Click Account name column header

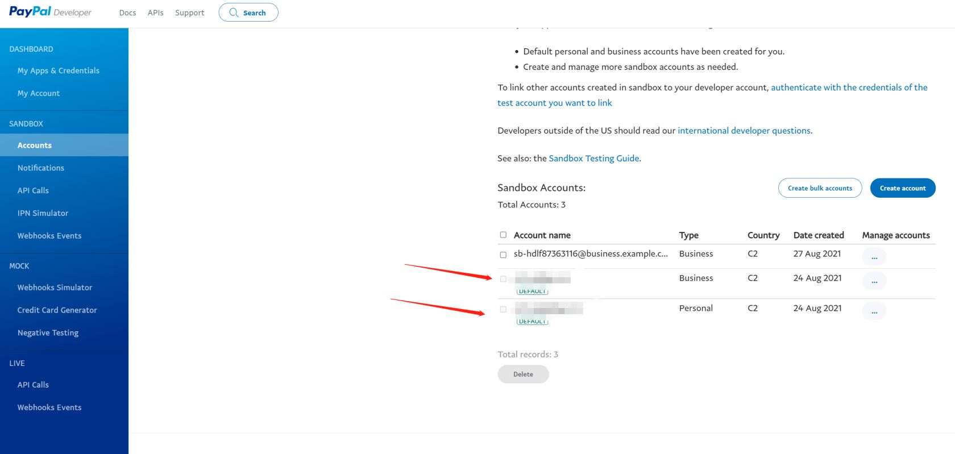point(542,235)
